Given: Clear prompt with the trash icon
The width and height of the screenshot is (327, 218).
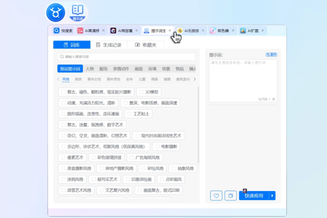Looking at the screenshot, I should [x=274, y=99].
